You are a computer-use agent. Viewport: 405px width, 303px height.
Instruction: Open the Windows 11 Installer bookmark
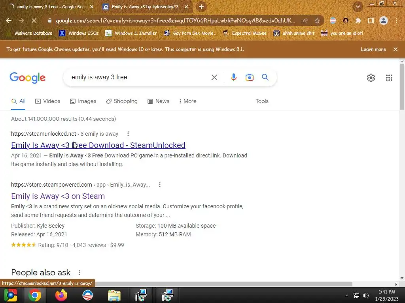click(131, 33)
